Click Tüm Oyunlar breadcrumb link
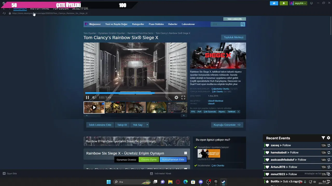The image size is (332, 186). tap(90, 33)
